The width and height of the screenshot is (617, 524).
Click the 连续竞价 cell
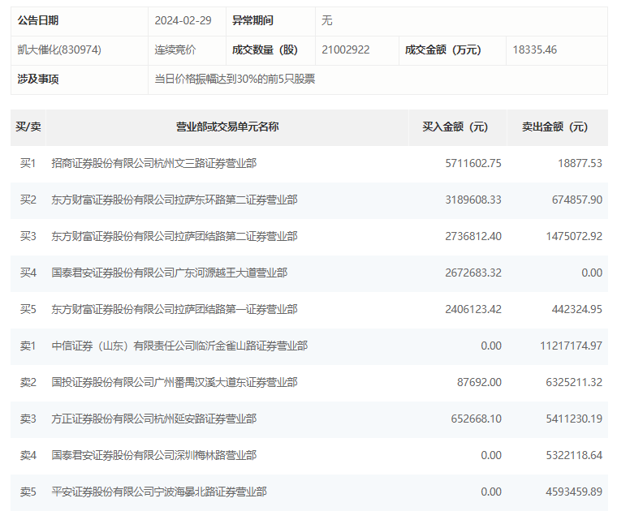(175, 50)
